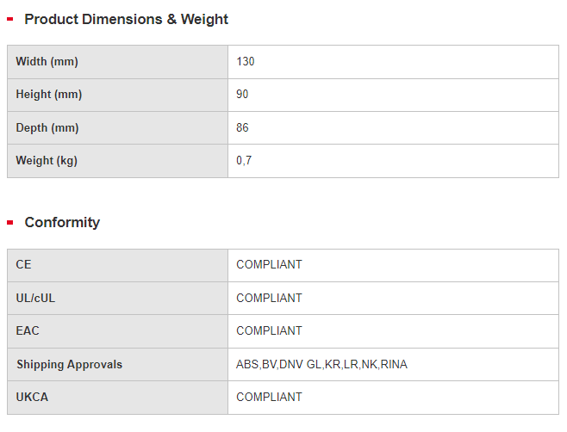Click the ABS,BV,DNV GL approvals list
Screen dimensions: 567x432
pyautogui.click(x=321, y=365)
